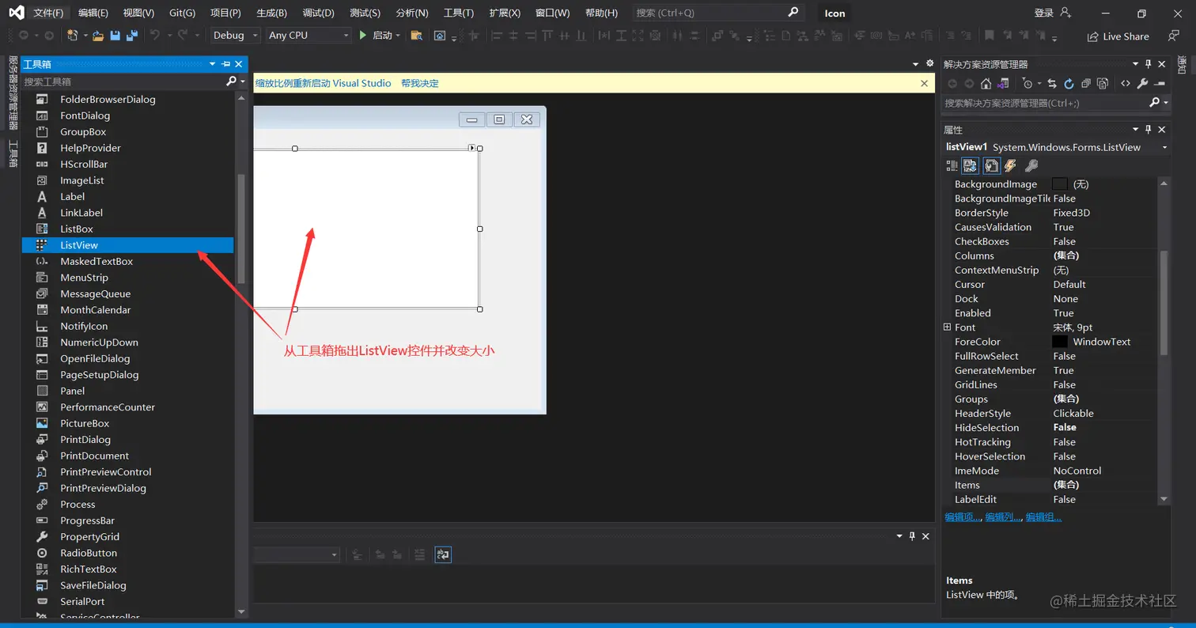1196x628 pixels.
Task: Click in the 搜索工具箱 search field
Action: click(x=123, y=81)
